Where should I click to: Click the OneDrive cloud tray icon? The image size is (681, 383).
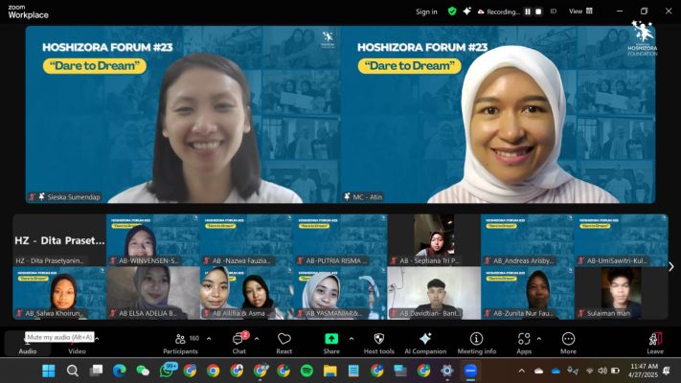556,371
